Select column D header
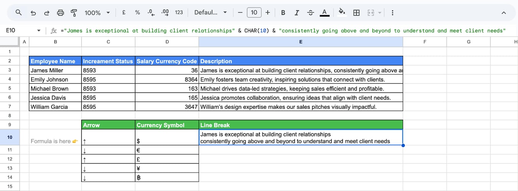This screenshot has height=191, width=518. 167,42
